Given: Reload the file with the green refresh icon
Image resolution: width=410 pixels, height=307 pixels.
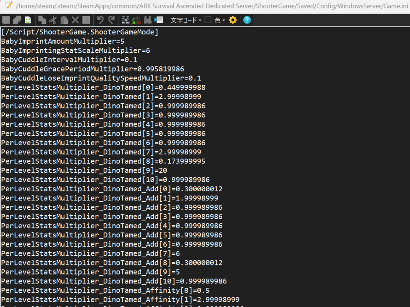Looking at the screenshot, I should coord(28,20).
